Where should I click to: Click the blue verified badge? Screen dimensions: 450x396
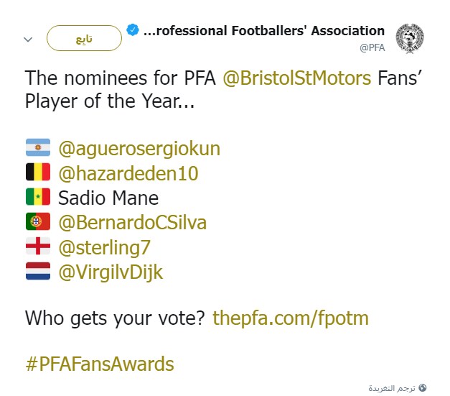pos(132,31)
